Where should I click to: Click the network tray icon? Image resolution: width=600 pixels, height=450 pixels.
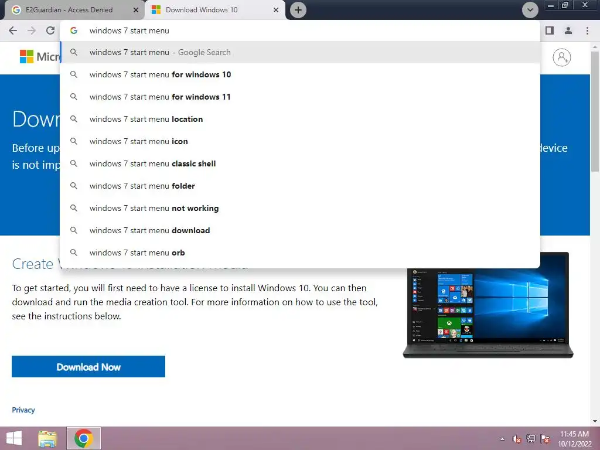531,439
